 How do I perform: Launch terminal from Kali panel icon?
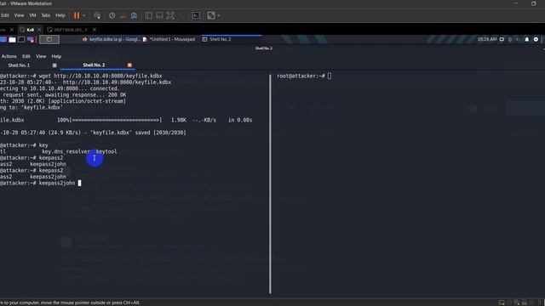21,40
